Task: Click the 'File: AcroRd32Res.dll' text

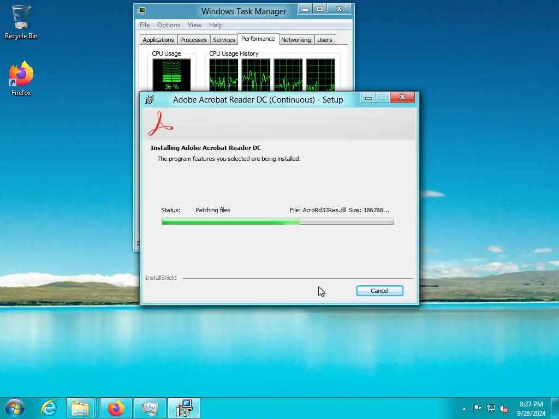Action: tap(318, 210)
